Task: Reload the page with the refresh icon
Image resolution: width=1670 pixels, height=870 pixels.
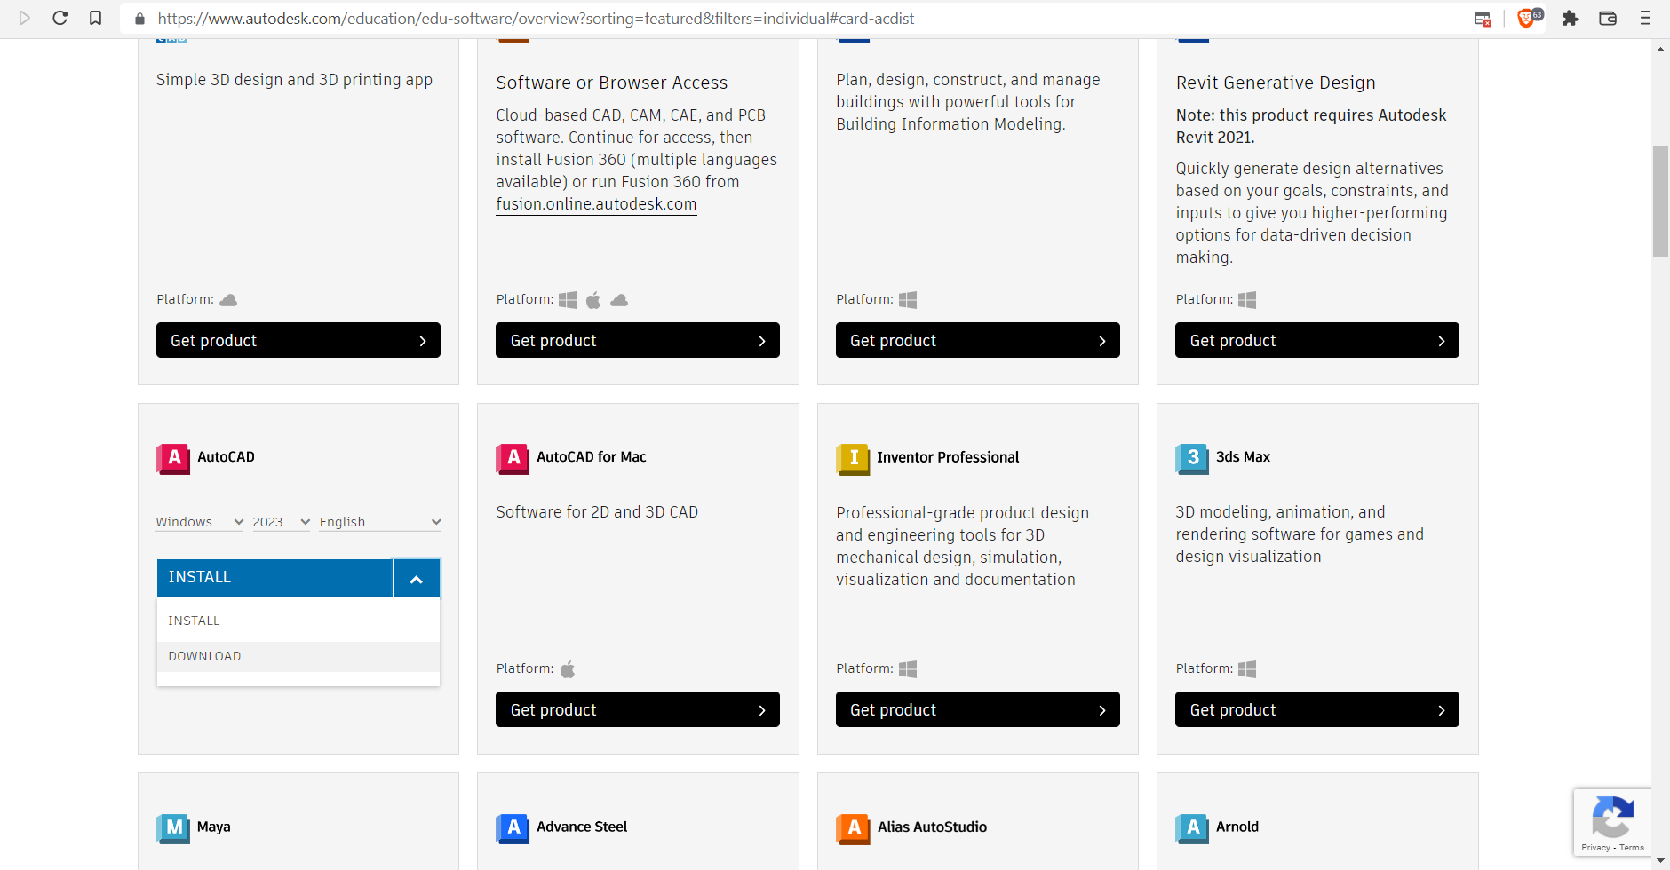Action: (60, 18)
